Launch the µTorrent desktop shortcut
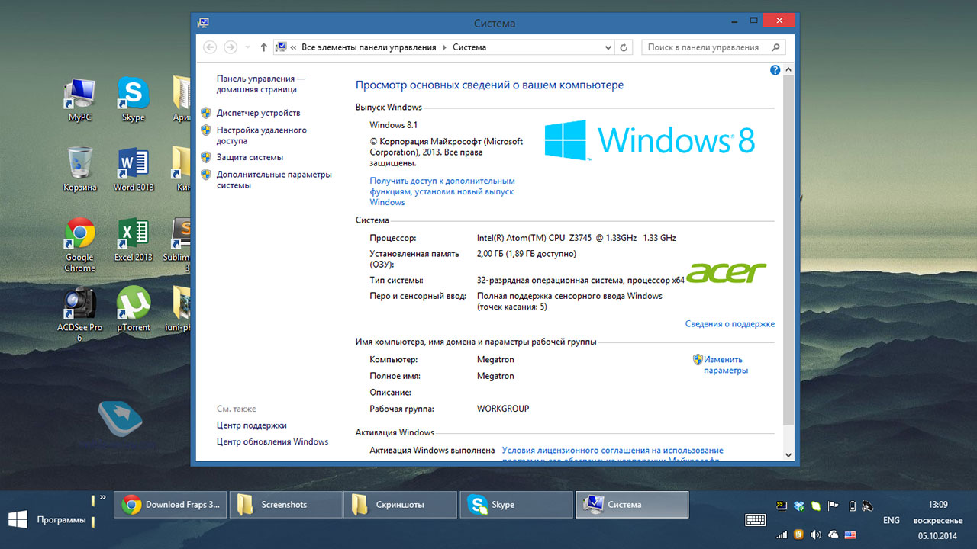 pyautogui.click(x=133, y=310)
